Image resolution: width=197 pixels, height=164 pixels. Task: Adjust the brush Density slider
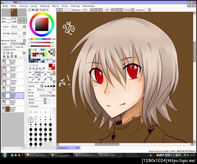(x=47, y=96)
